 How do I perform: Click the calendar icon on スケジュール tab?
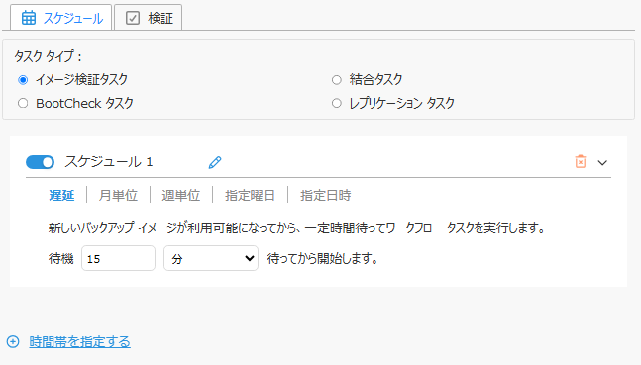(29, 18)
